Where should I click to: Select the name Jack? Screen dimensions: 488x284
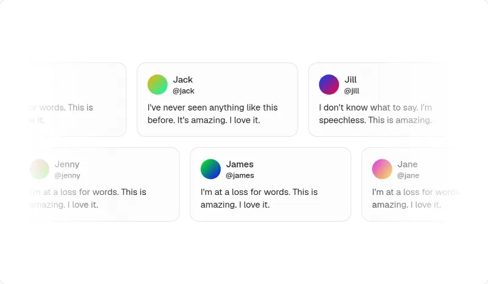tap(182, 80)
